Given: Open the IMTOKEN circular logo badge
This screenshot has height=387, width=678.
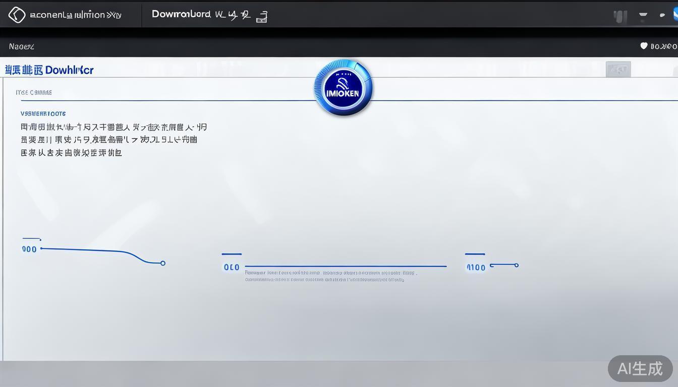Looking at the screenshot, I should coord(344,88).
